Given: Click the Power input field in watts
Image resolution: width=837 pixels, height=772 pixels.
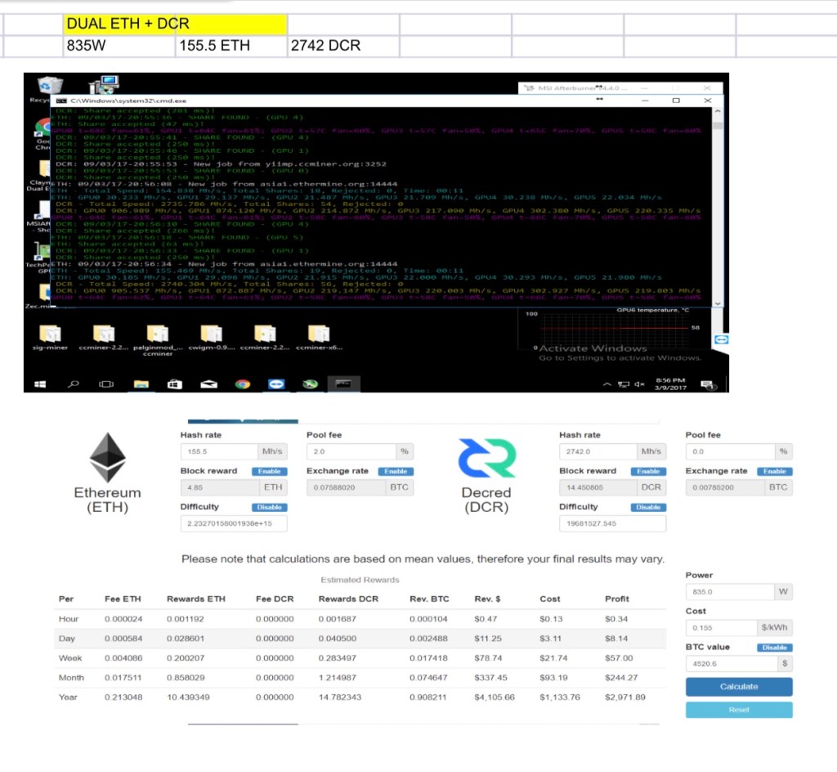Looking at the screenshot, I should 729,591.
